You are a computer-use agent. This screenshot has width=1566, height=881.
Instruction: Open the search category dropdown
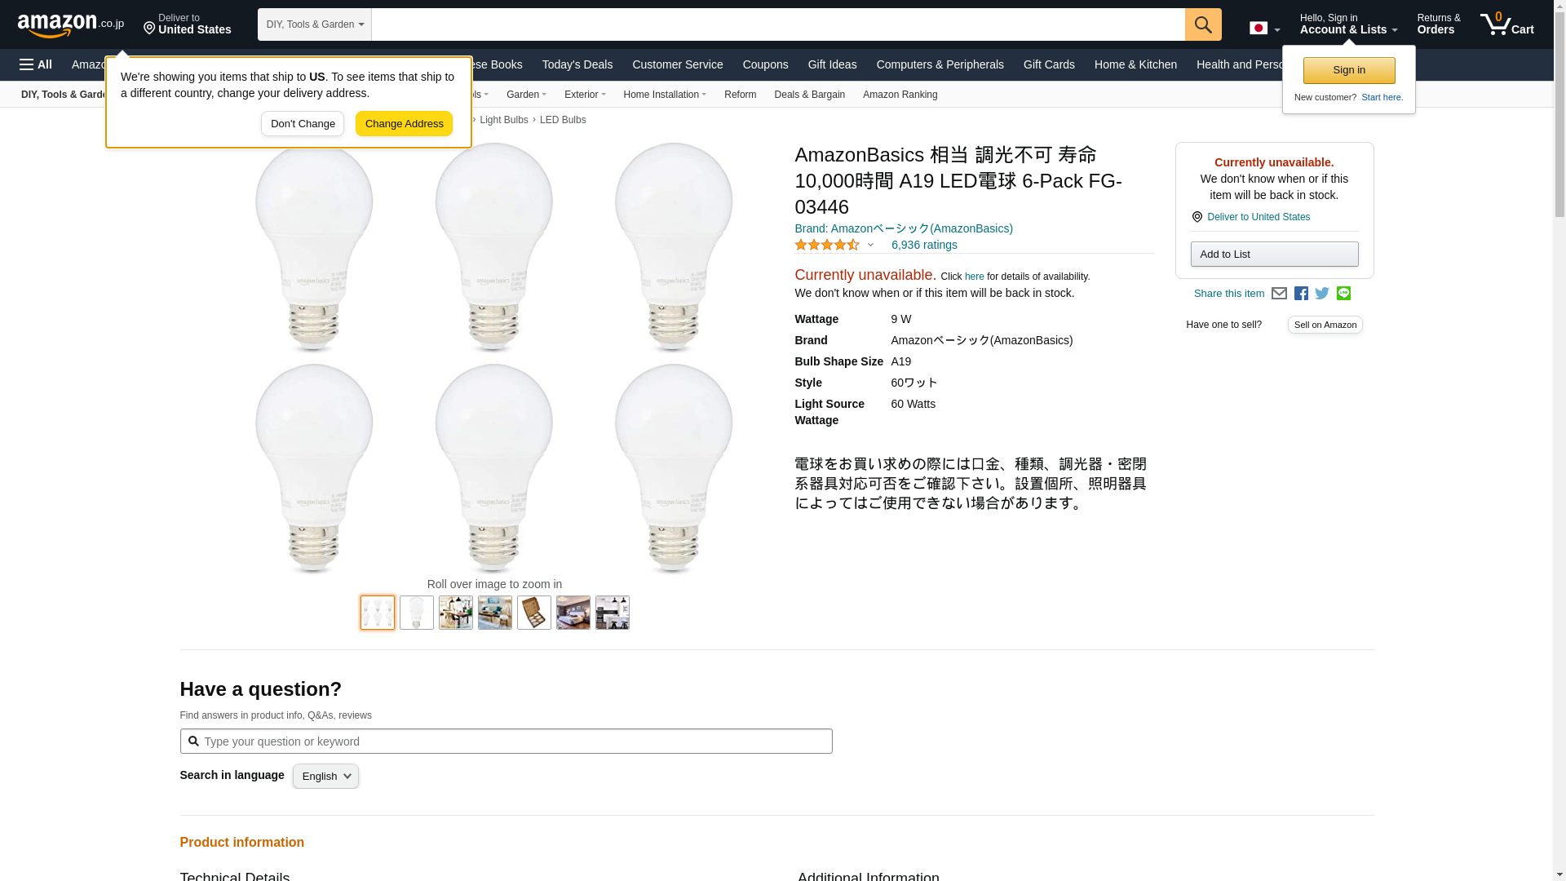[x=314, y=24]
